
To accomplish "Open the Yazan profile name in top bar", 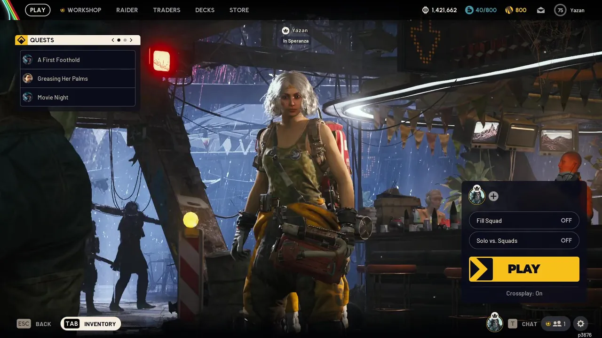I will click(577, 10).
